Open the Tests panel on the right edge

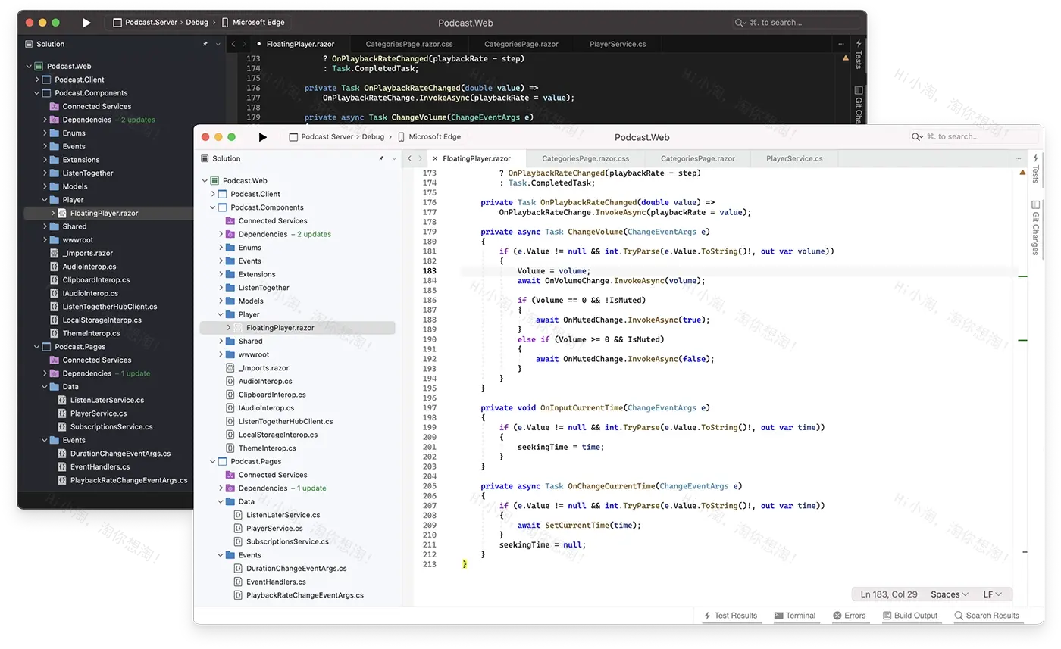pyautogui.click(x=1036, y=172)
